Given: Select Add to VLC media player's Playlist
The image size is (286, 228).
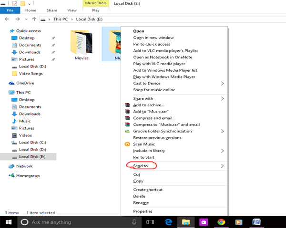Looking at the screenshot, I should pyautogui.click(x=165, y=51).
